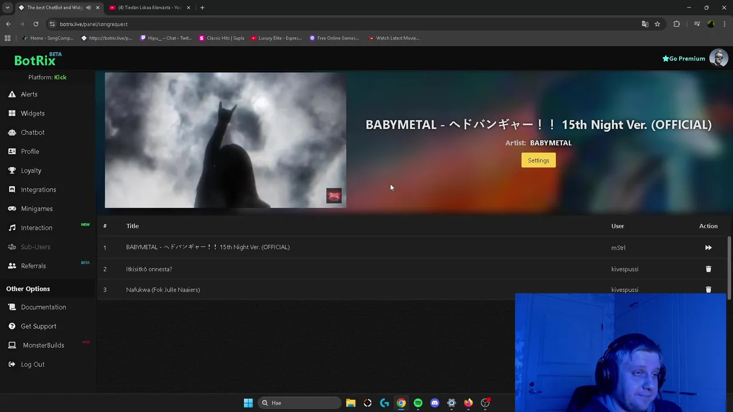Click the User column header
The width and height of the screenshot is (733, 412).
click(x=617, y=226)
